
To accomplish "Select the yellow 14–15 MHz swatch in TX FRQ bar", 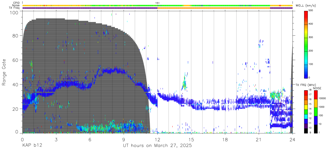I will tap(306, 107).
